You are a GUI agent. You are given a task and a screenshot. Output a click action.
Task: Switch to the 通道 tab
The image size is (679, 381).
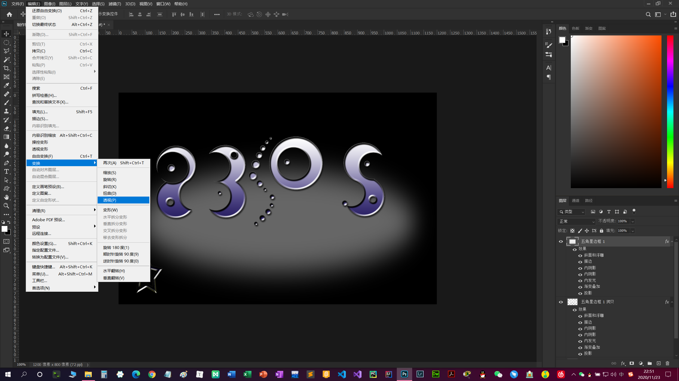tap(575, 201)
